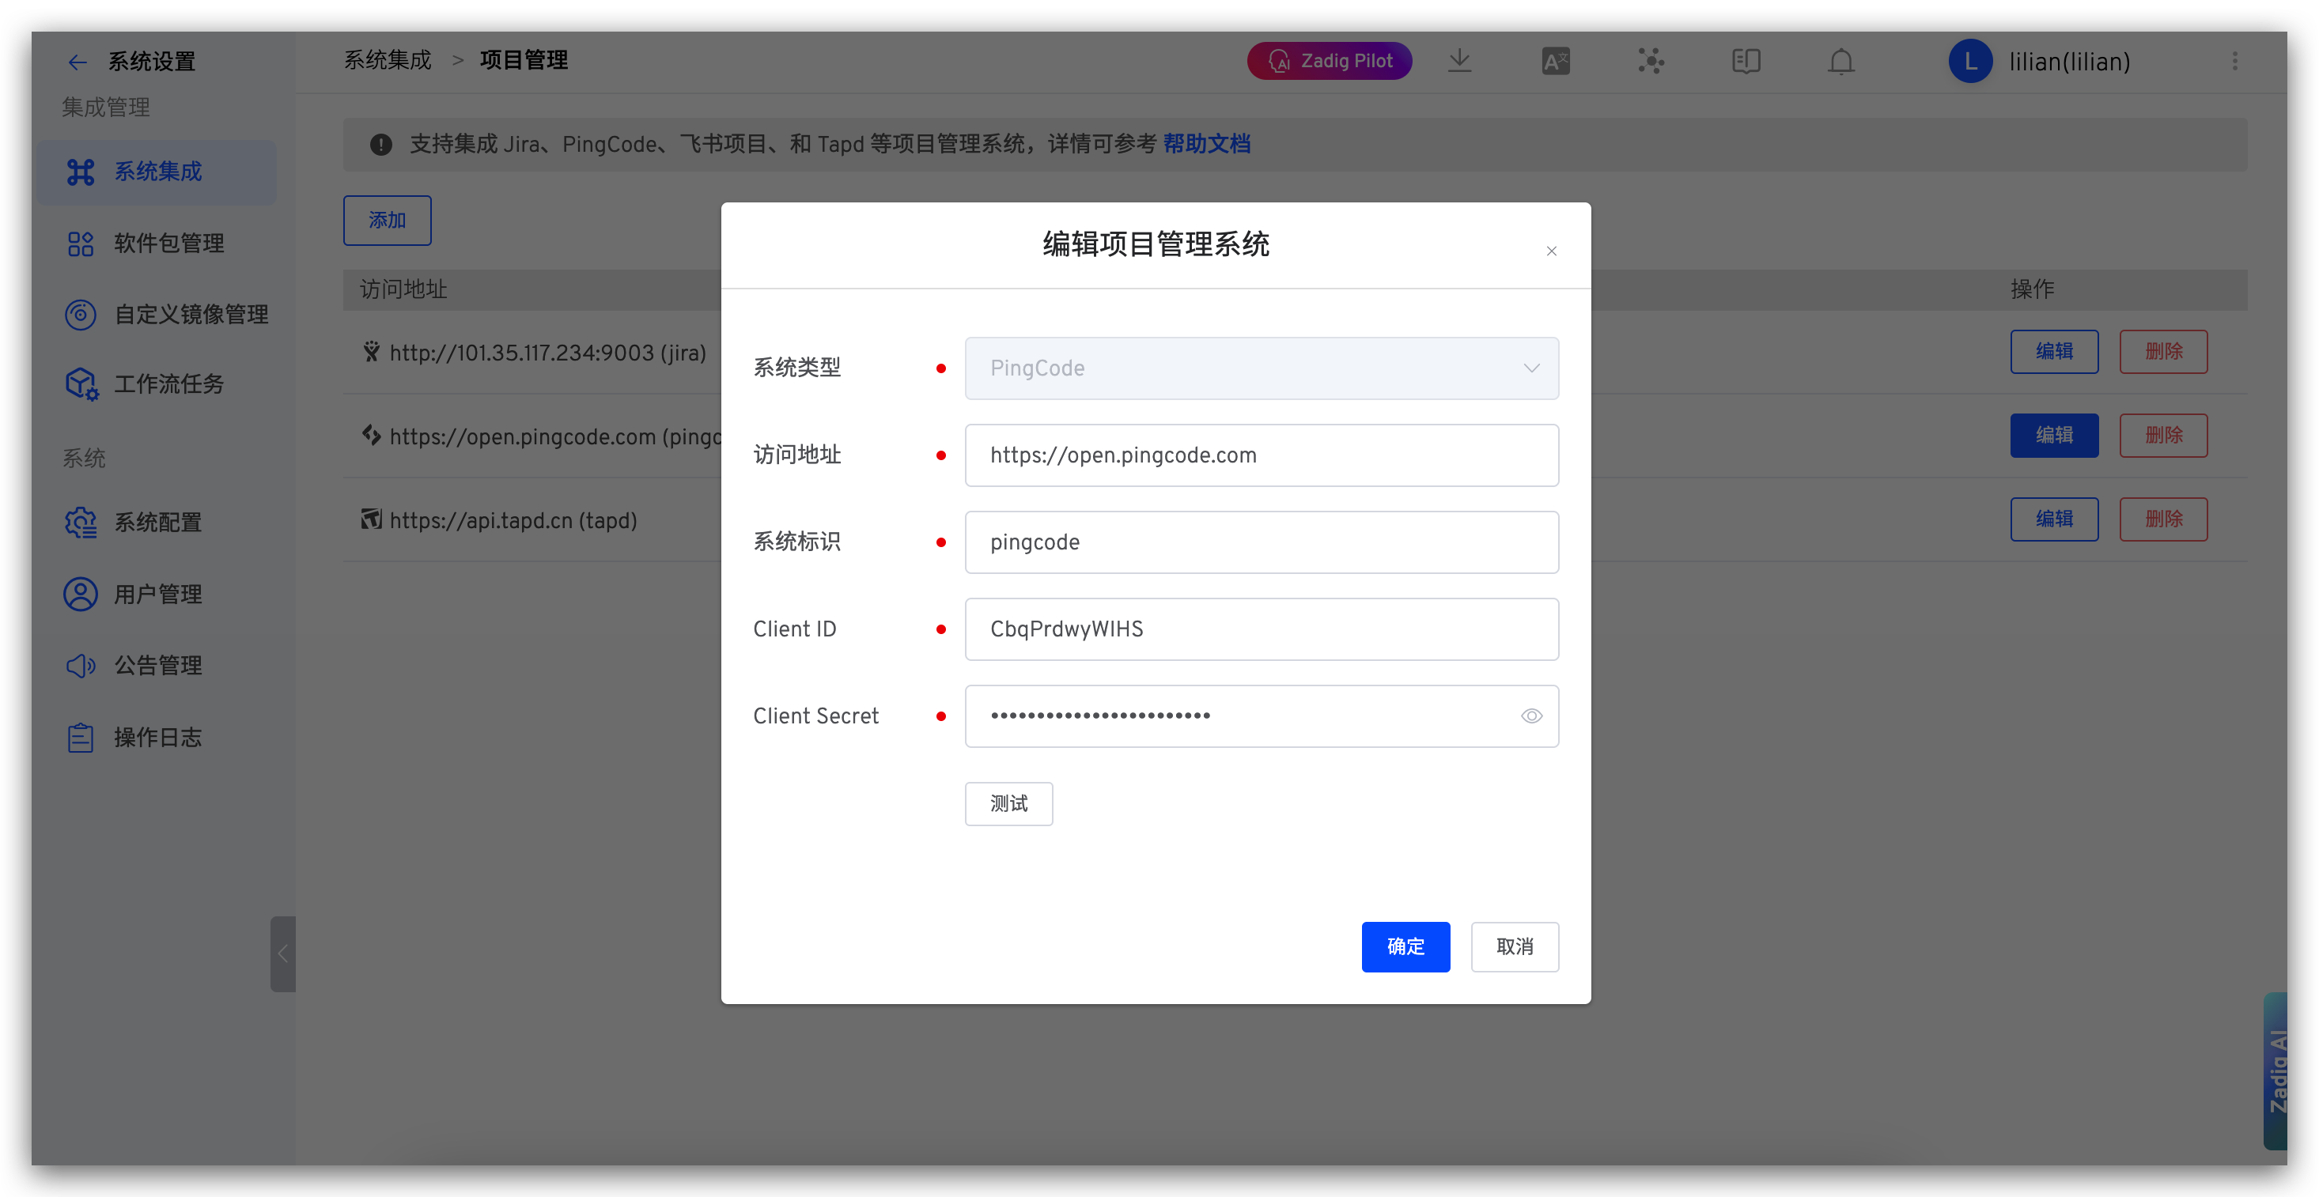Screen dimensions: 2319x1197
Task: Open the PingCode system type dropdown
Action: [1530, 368]
